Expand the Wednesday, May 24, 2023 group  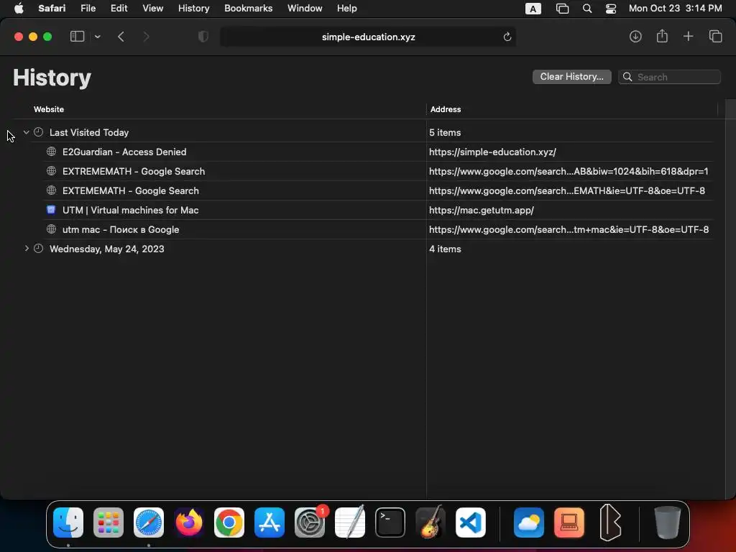(27, 249)
